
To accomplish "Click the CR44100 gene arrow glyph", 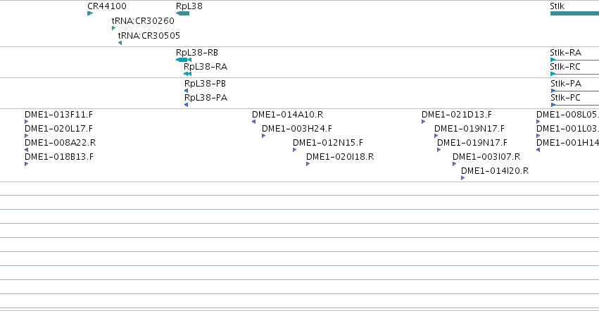I will point(90,13).
